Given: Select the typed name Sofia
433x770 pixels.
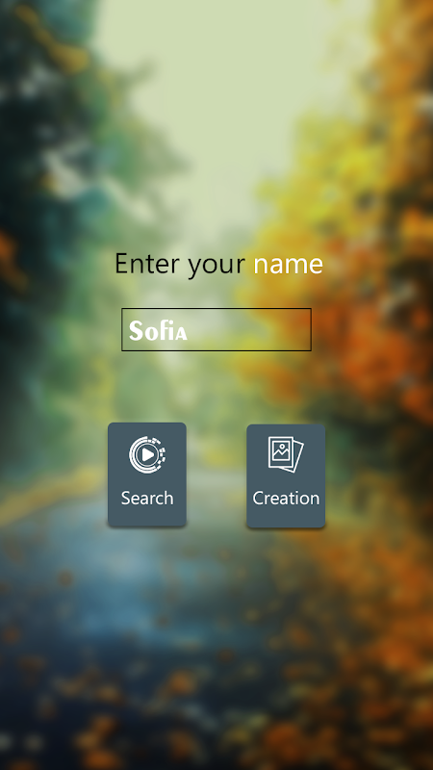Looking at the screenshot, I should click(x=158, y=330).
